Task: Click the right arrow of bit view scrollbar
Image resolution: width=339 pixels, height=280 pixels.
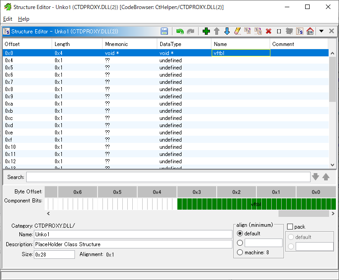Action: pyautogui.click(x=333, y=214)
